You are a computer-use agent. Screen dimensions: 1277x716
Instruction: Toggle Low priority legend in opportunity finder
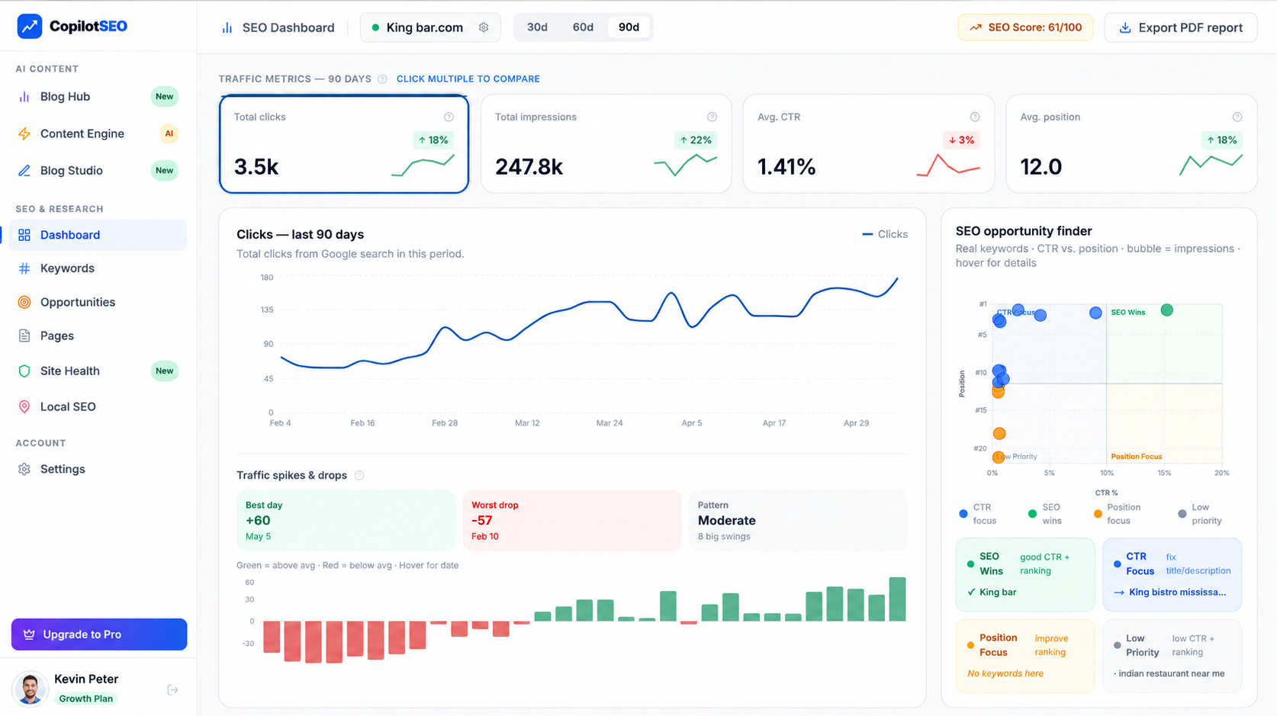point(1200,514)
